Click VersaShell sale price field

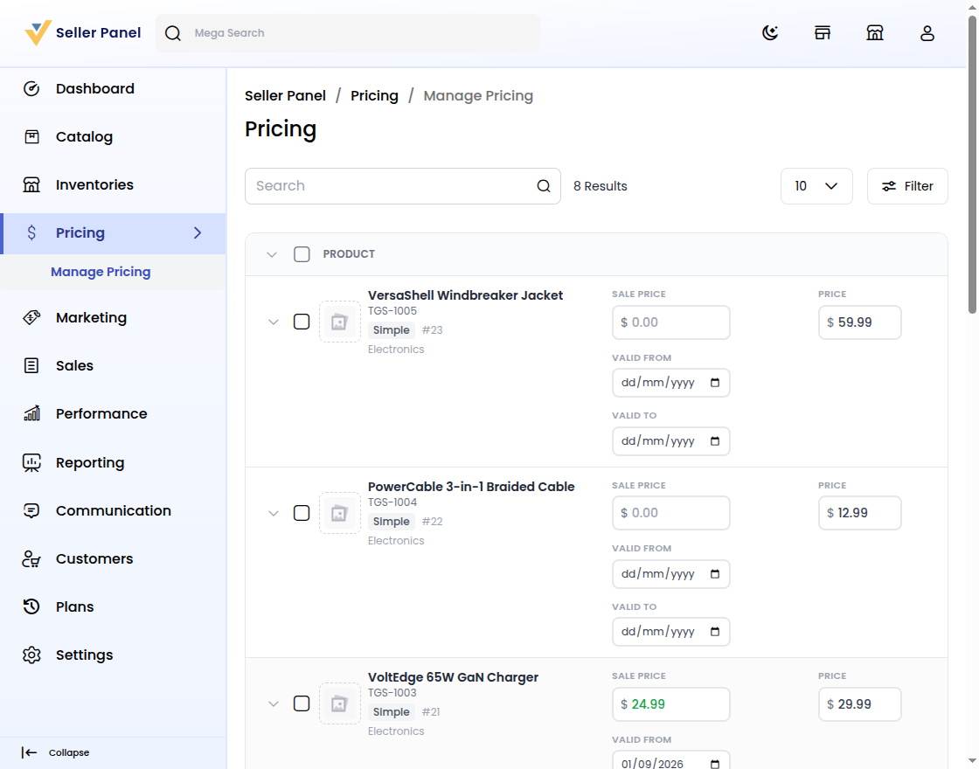pyautogui.click(x=671, y=322)
